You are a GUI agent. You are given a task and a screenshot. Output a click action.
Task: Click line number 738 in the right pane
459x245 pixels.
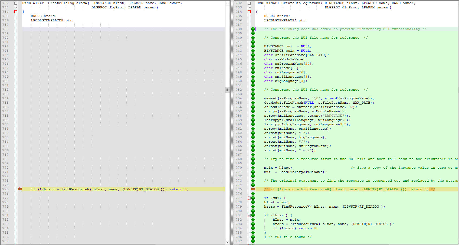pyautogui.click(x=239, y=29)
